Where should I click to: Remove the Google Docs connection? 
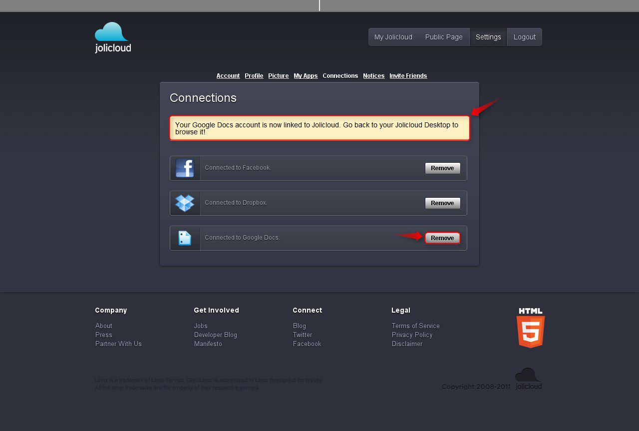click(443, 238)
